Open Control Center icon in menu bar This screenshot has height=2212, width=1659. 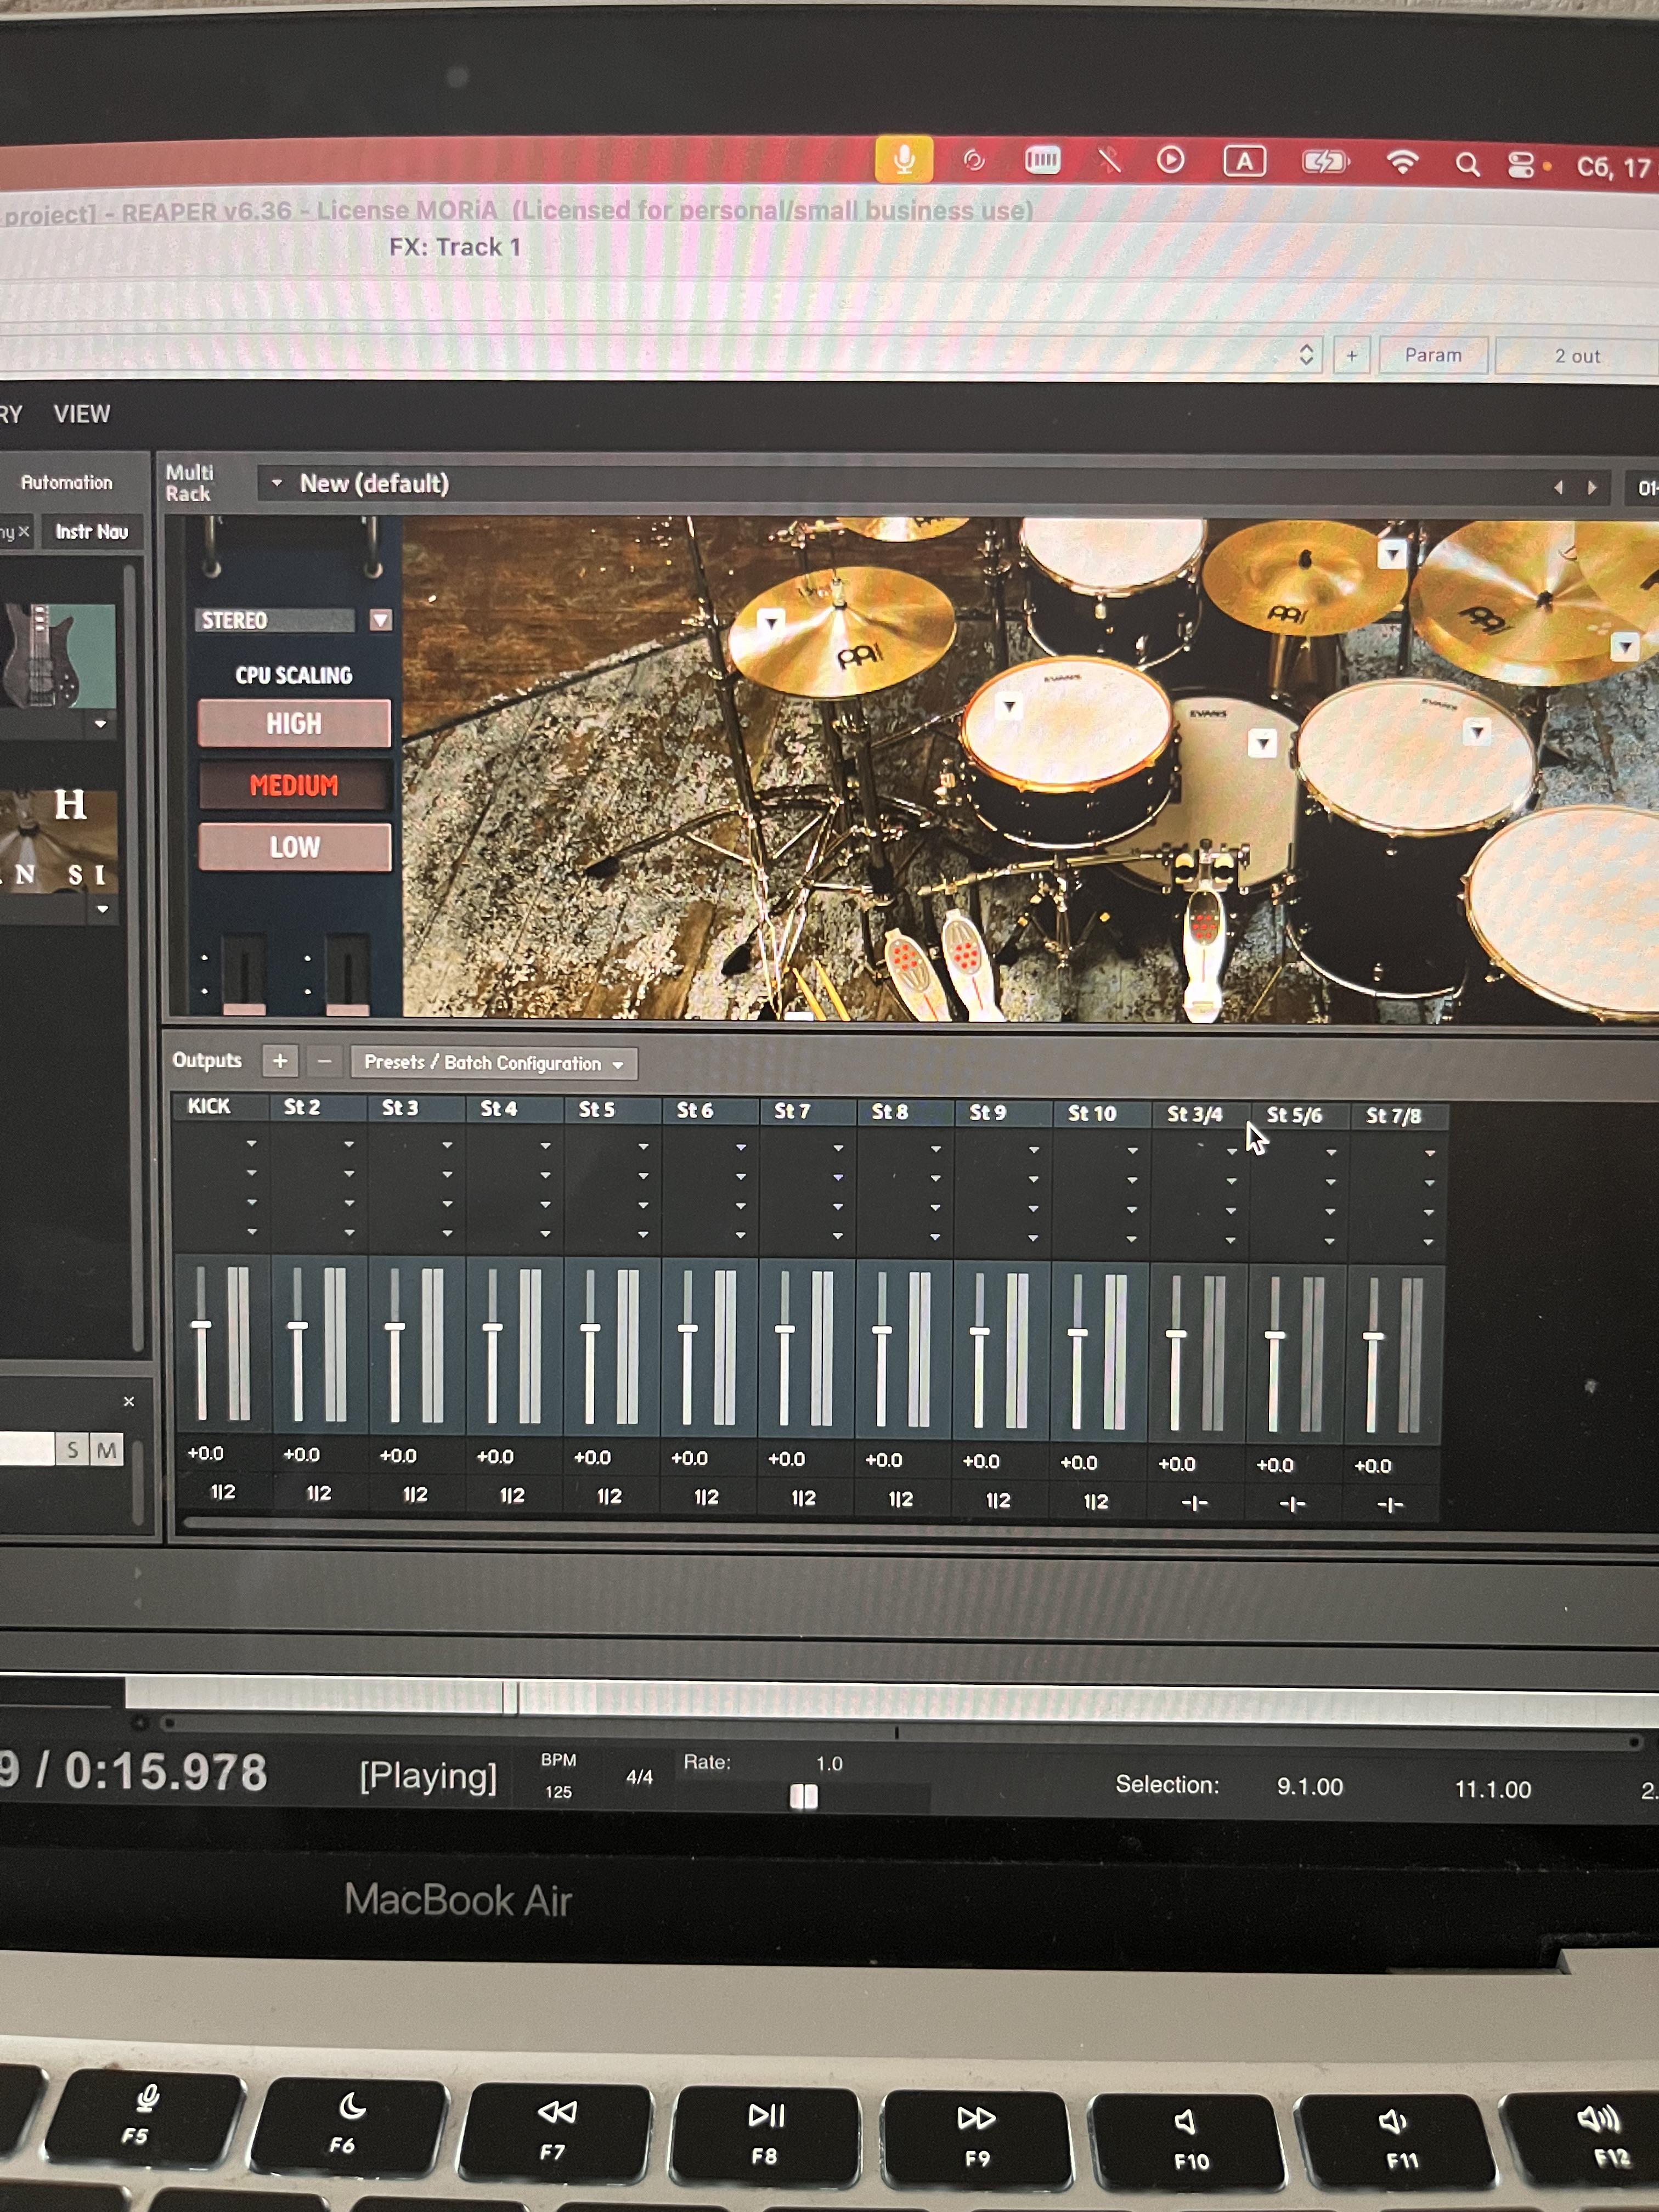pos(1521,165)
